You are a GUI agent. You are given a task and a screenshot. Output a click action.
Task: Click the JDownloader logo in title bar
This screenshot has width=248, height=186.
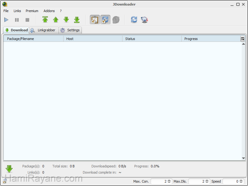(5, 4)
